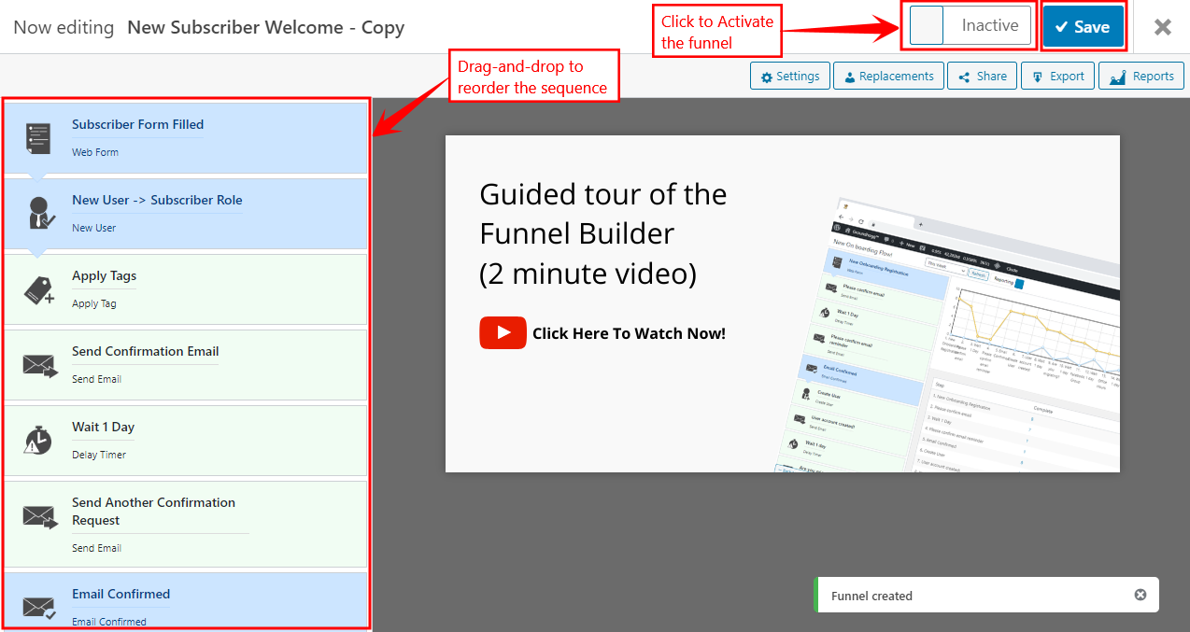Click the Share button
This screenshot has width=1190, height=632.
(x=982, y=77)
